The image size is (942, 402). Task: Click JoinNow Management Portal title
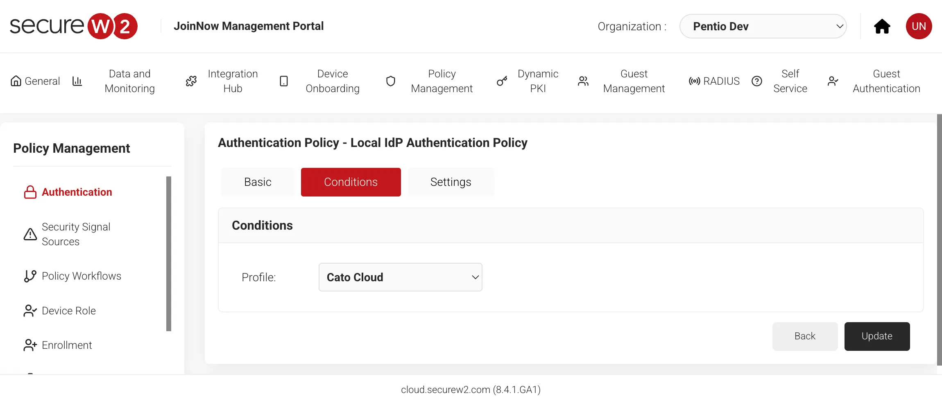(x=249, y=26)
